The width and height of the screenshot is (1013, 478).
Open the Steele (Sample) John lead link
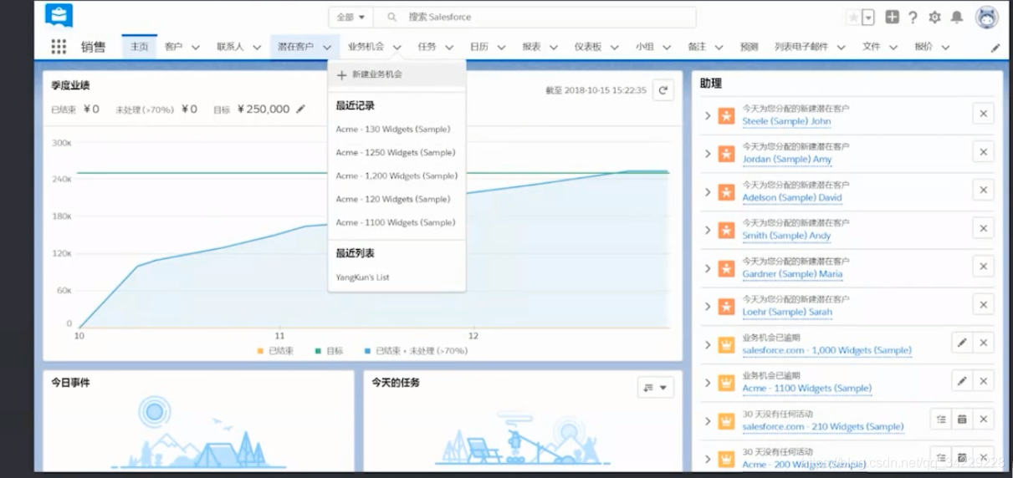point(786,121)
